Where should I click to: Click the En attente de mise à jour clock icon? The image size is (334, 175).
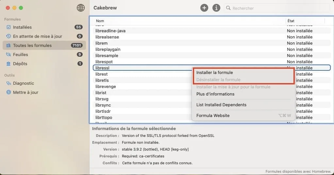point(8,36)
